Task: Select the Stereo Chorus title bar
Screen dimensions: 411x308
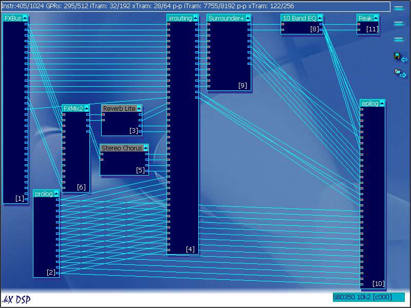Action: click(121, 148)
